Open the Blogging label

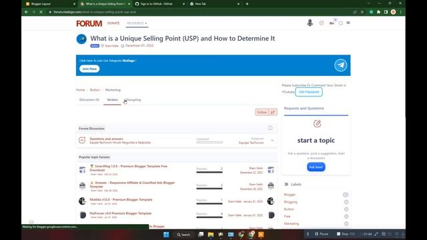[291, 202]
